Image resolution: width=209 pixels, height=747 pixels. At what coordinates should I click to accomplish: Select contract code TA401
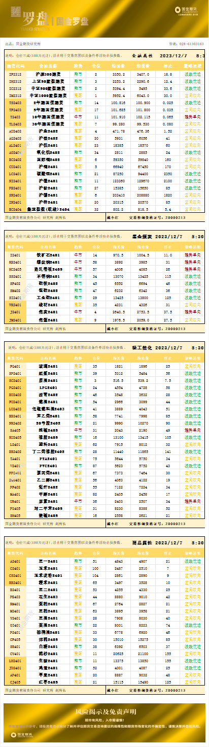point(15,459)
